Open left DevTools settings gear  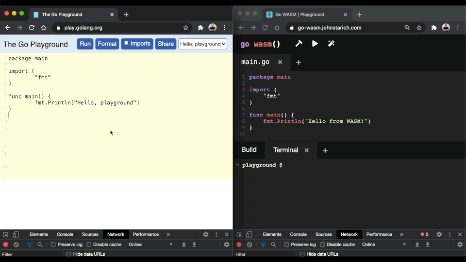(206, 234)
